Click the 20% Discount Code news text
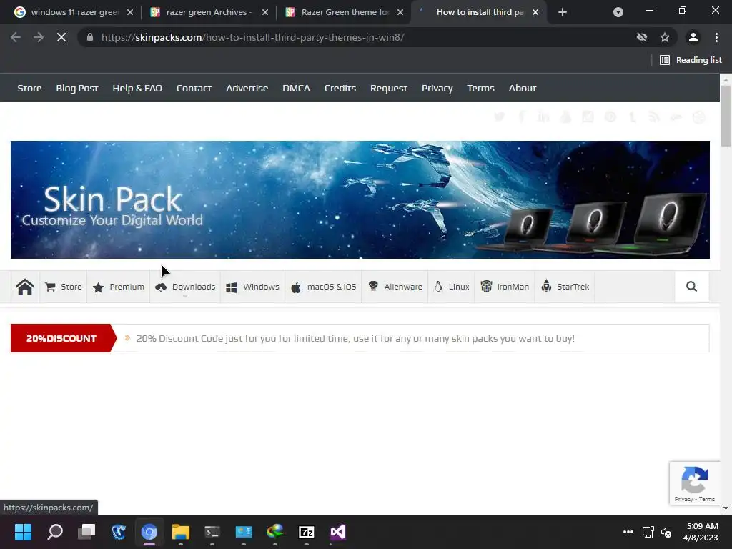The height and width of the screenshot is (549, 732). (x=355, y=338)
